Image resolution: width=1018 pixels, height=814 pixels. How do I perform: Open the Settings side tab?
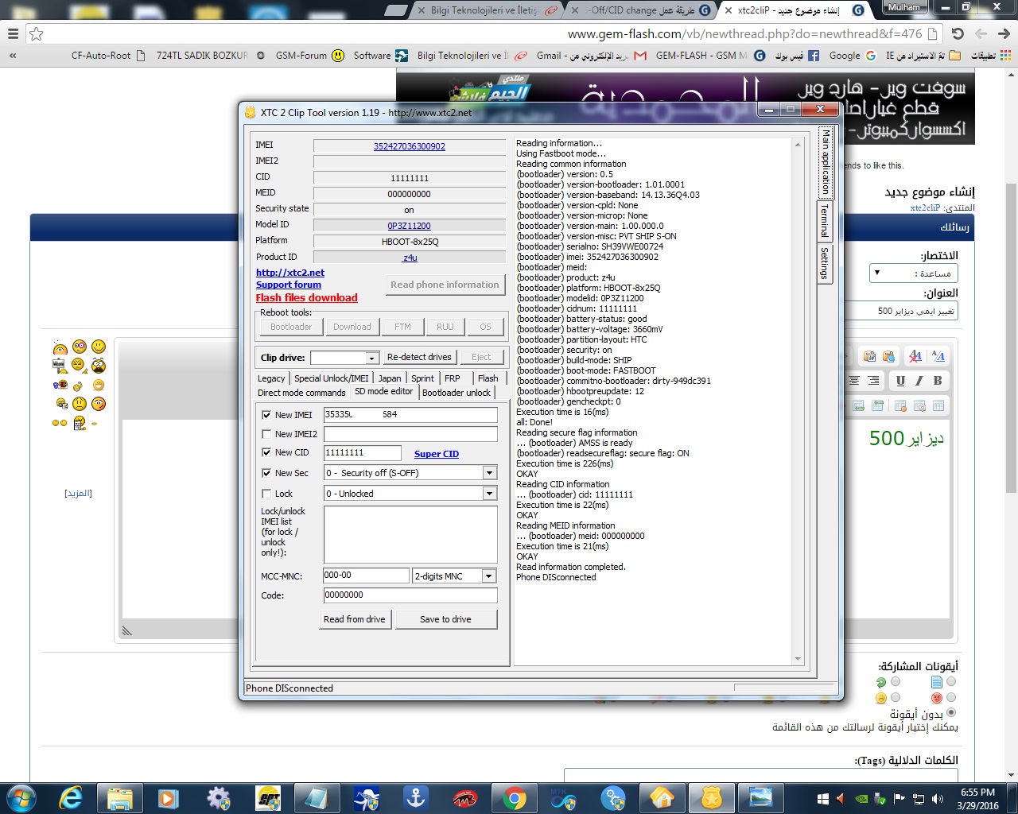tap(825, 263)
